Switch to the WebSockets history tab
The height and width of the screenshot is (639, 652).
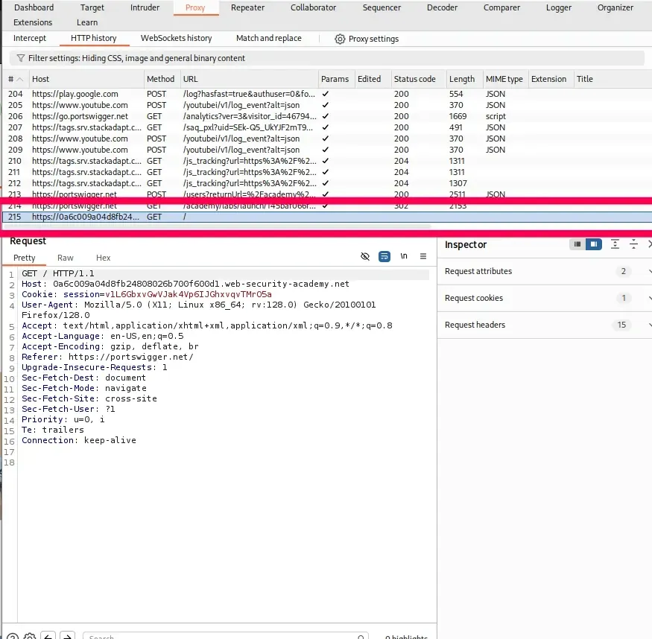coord(177,38)
